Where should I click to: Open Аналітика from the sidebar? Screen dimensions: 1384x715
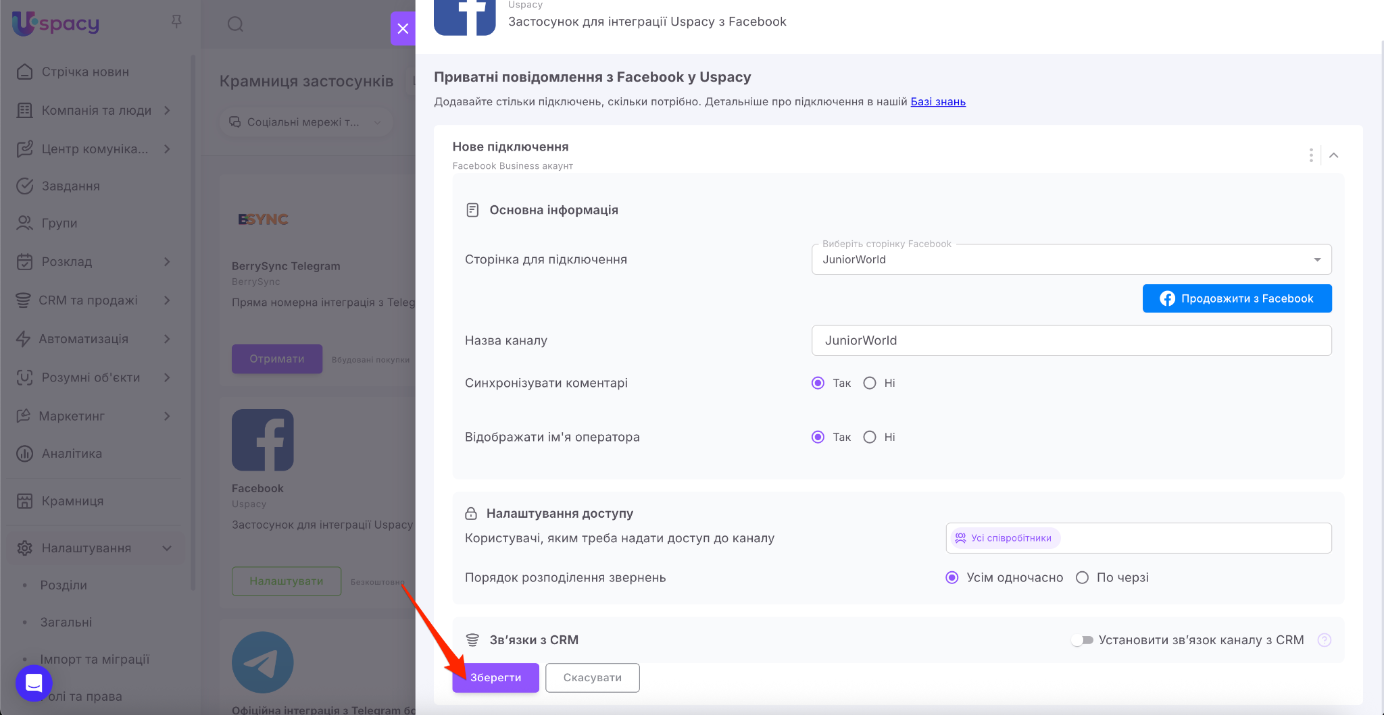72,454
